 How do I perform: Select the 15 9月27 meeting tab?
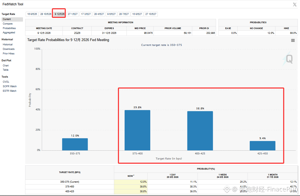point(137,14)
